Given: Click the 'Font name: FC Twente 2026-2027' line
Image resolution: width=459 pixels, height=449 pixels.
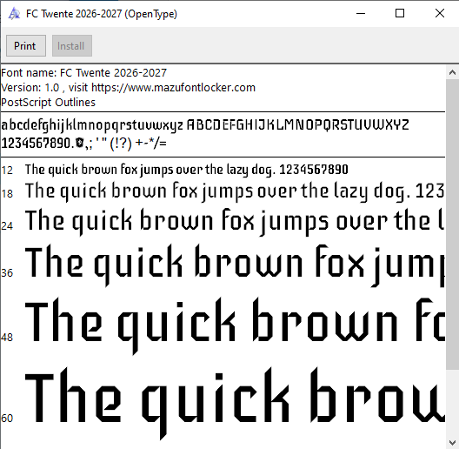Looking at the screenshot, I should [x=83, y=73].
